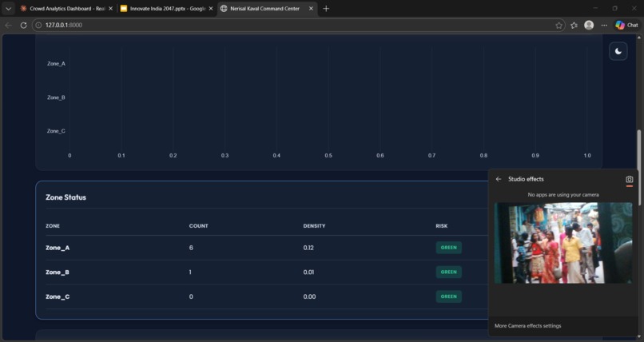The height and width of the screenshot is (342, 644).
Task: Click the Zone Status heading
Action: click(66, 197)
